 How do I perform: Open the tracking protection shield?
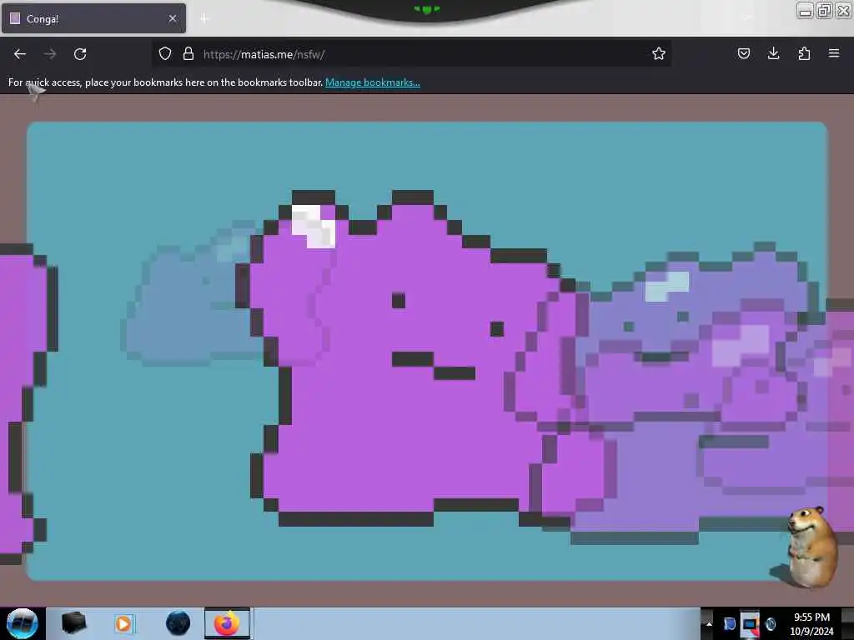165,53
